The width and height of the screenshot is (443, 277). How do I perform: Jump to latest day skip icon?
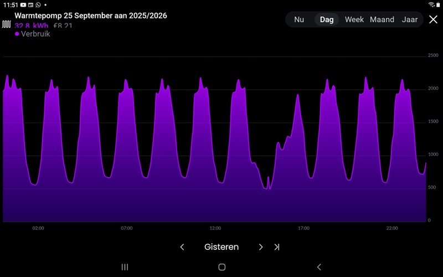(277, 247)
